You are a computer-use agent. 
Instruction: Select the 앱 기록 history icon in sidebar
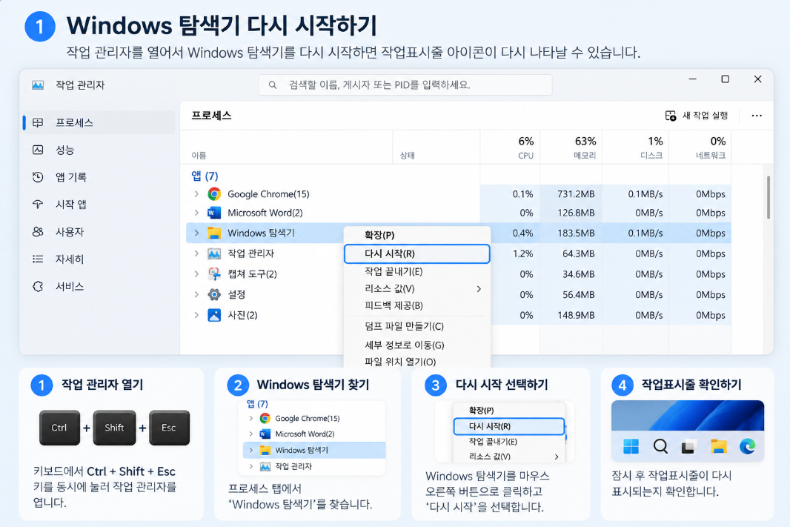tap(38, 177)
